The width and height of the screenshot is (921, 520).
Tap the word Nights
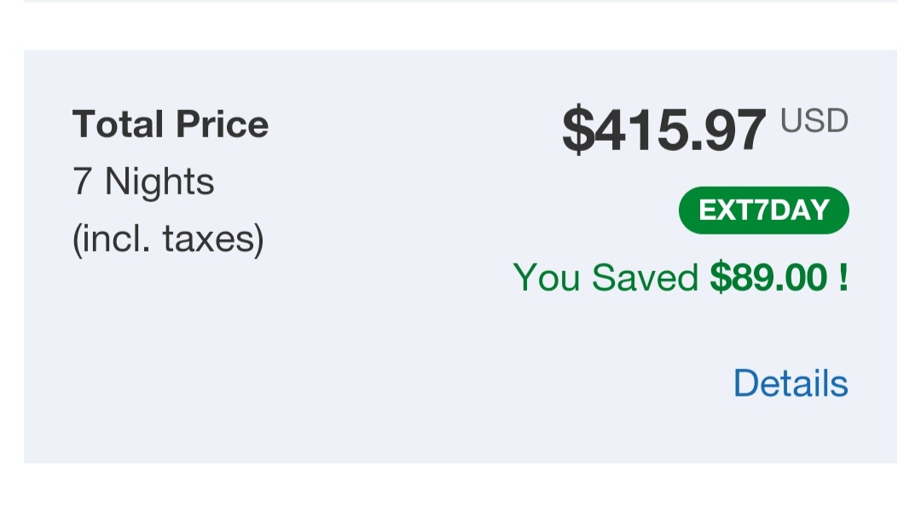pyautogui.click(x=159, y=182)
